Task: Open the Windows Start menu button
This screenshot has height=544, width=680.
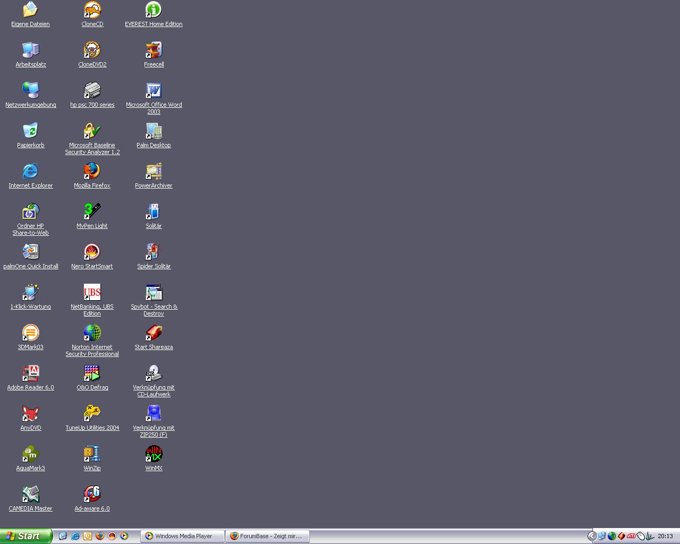Action: [x=26, y=536]
